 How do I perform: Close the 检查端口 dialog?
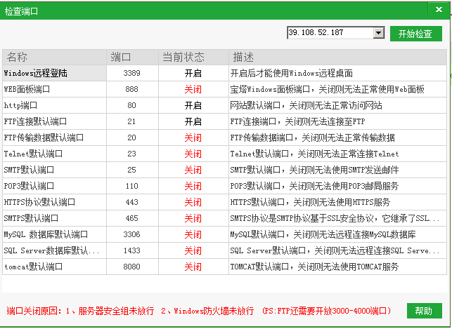click(439, 10)
